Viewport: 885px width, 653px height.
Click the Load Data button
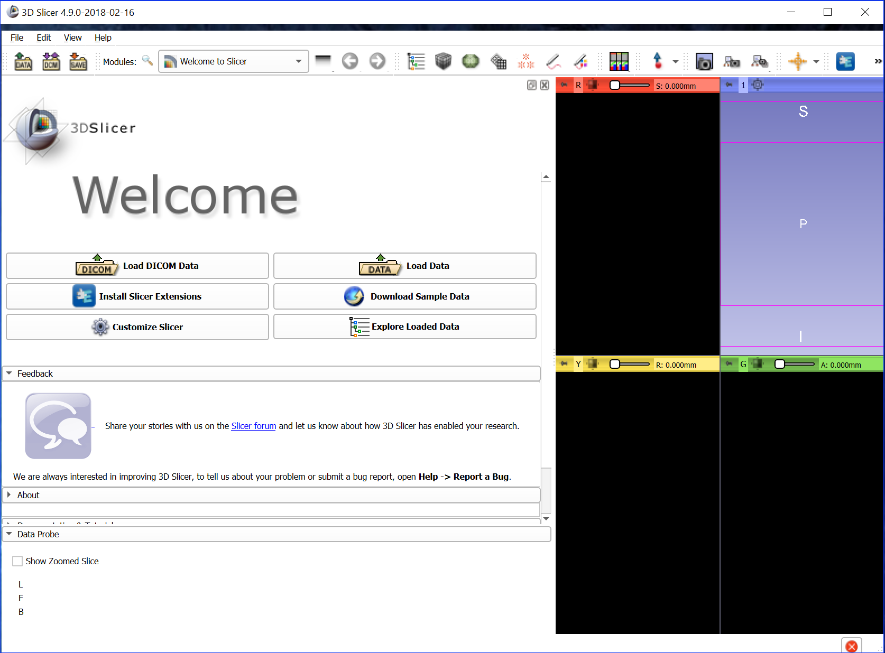[x=405, y=266]
